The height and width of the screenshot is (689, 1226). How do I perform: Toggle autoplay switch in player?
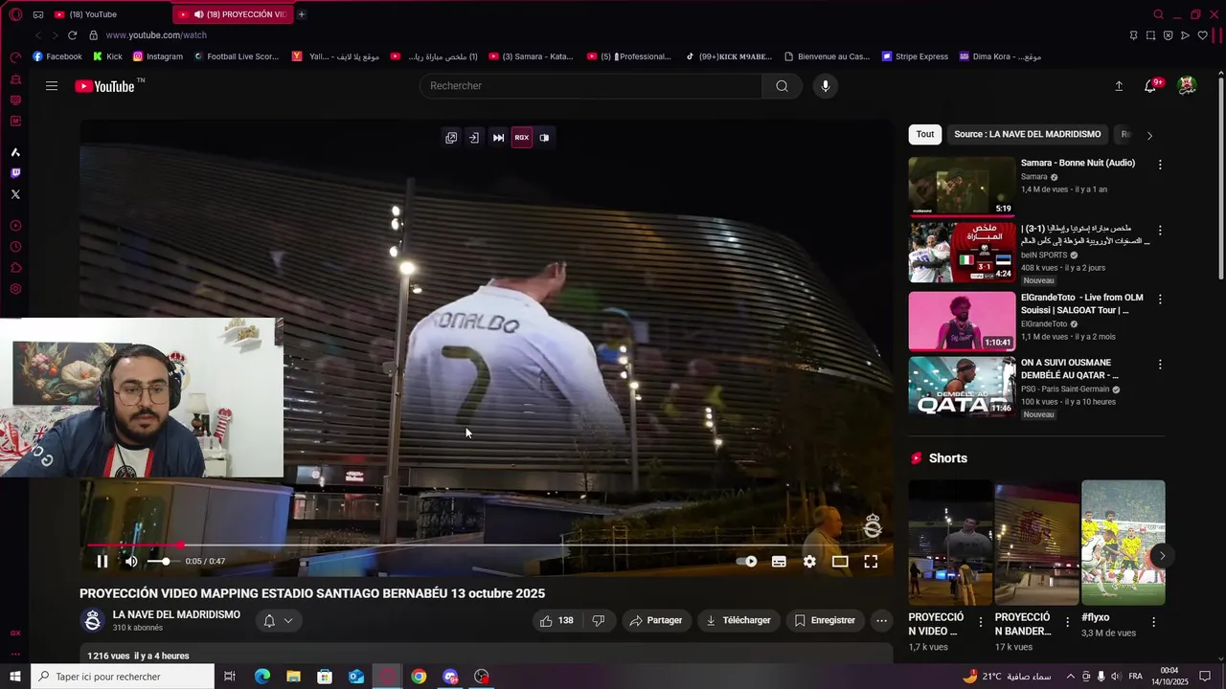coord(747,562)
